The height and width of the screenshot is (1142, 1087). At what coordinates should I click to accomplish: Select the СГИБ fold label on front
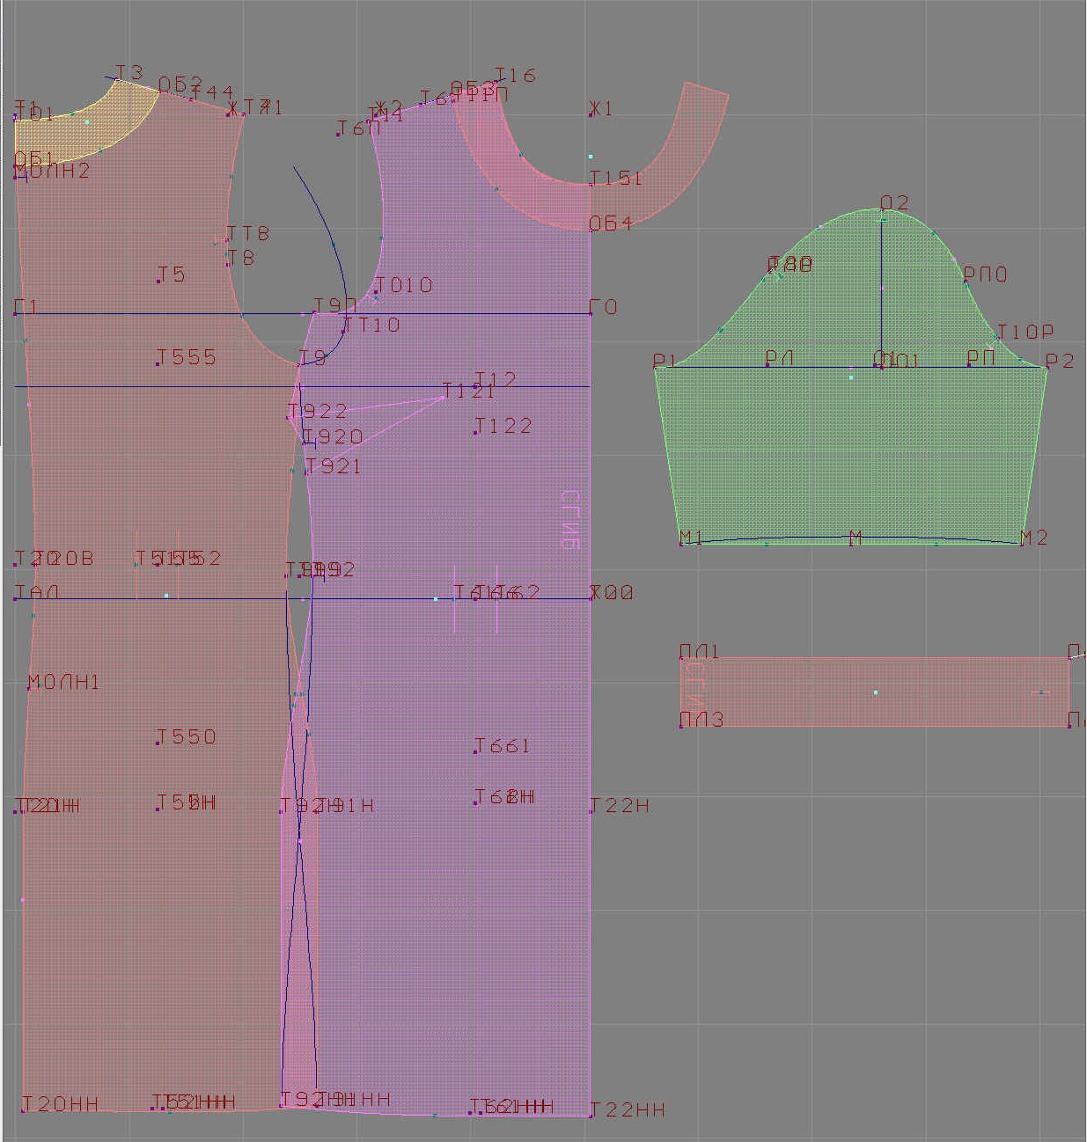tap(569, 519)
